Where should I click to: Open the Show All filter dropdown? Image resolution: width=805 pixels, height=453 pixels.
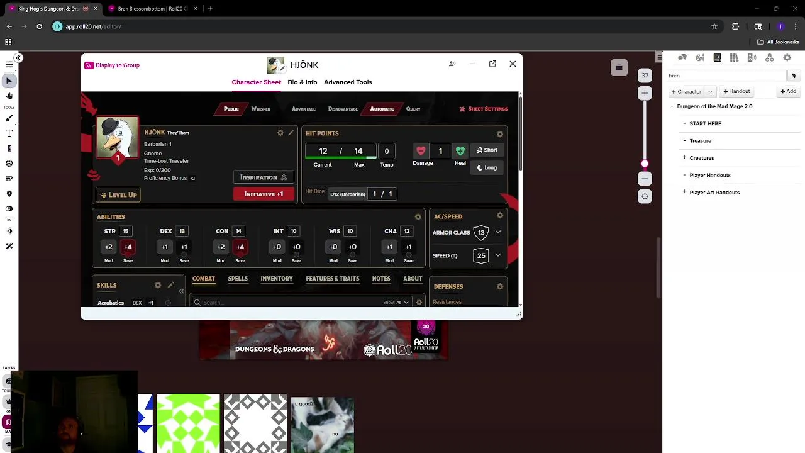click(x=396, y=303)
